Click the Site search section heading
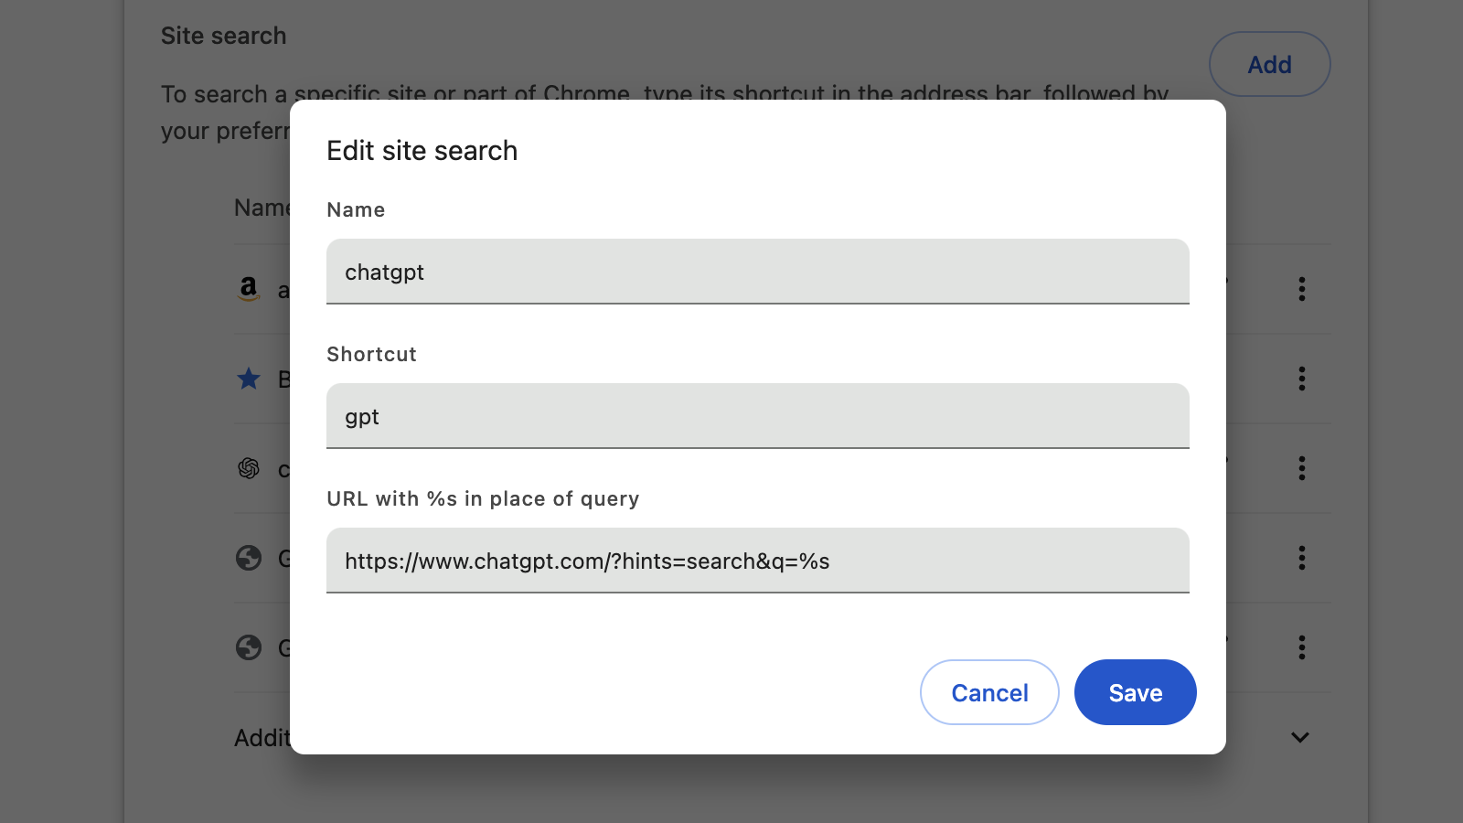The width and height of the screenshot is (1463, 823). point(223,36)
